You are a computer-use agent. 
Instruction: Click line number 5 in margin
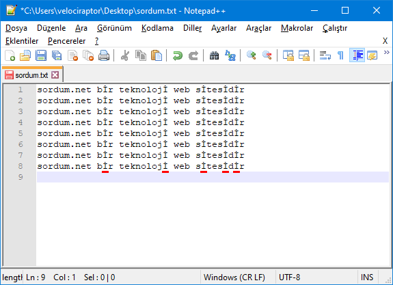click(x=21, y=133)
